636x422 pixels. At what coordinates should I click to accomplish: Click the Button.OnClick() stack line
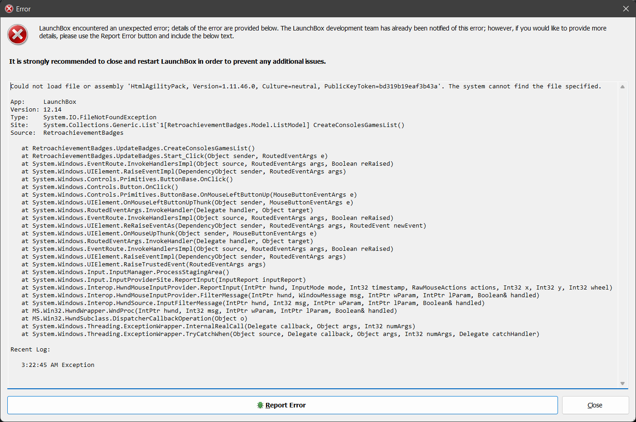coord(100,187)
